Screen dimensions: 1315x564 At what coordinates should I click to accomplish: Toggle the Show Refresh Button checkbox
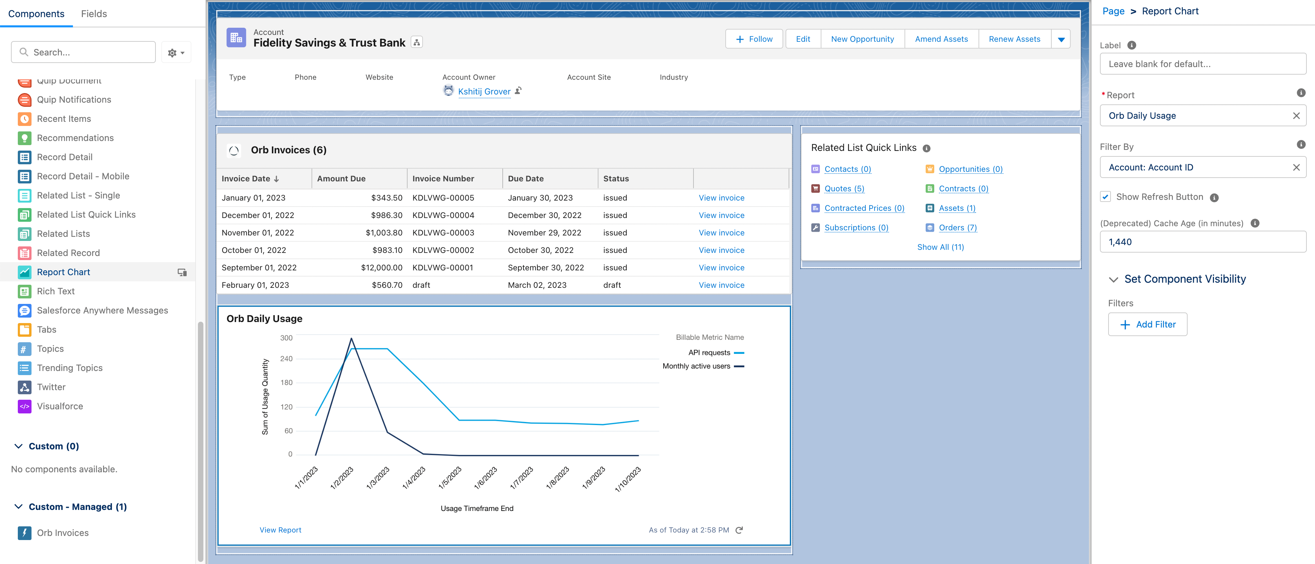(x=1105, y=197)
